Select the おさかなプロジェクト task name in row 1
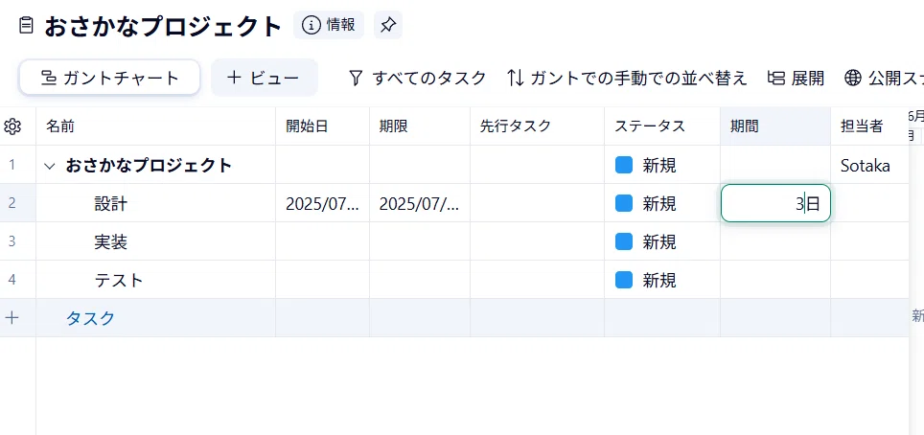924x435 pixels. tap(149, 166)
